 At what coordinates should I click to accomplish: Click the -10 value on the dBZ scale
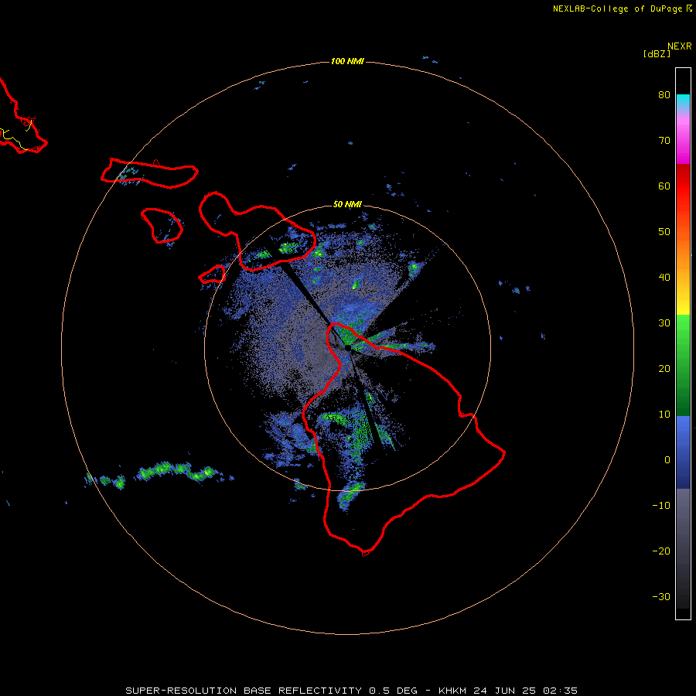pyautogui.click(x=661, y=506)
